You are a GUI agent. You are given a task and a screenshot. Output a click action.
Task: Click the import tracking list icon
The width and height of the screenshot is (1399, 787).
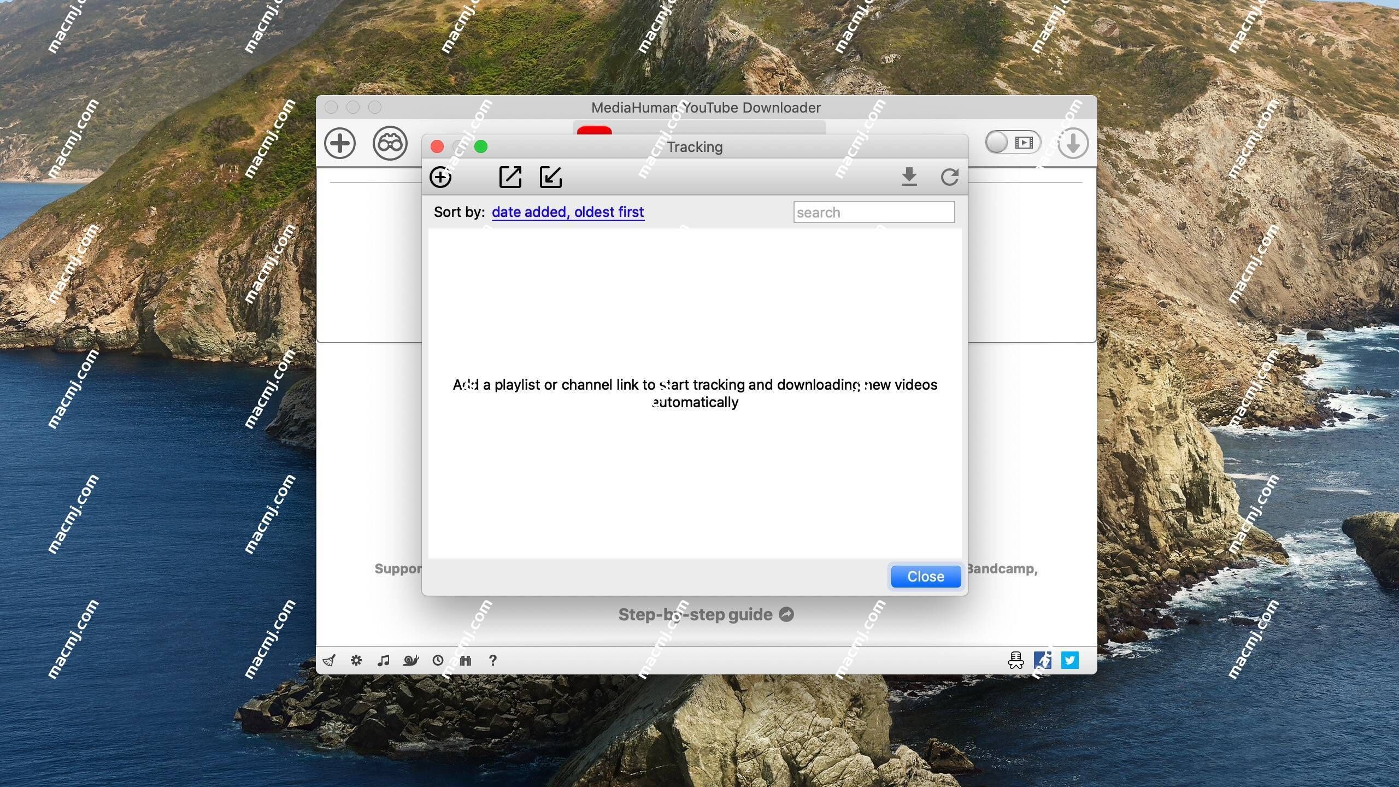[x=551, y=177]
